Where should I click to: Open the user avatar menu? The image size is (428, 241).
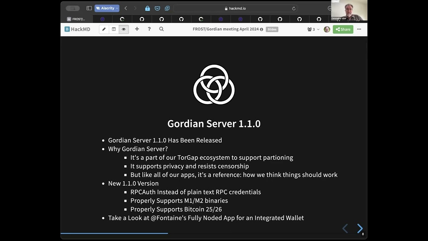pyautogui.click(x=327, y=29)
